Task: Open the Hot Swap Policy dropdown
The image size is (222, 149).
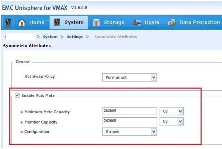Action: tap(154, 77)
